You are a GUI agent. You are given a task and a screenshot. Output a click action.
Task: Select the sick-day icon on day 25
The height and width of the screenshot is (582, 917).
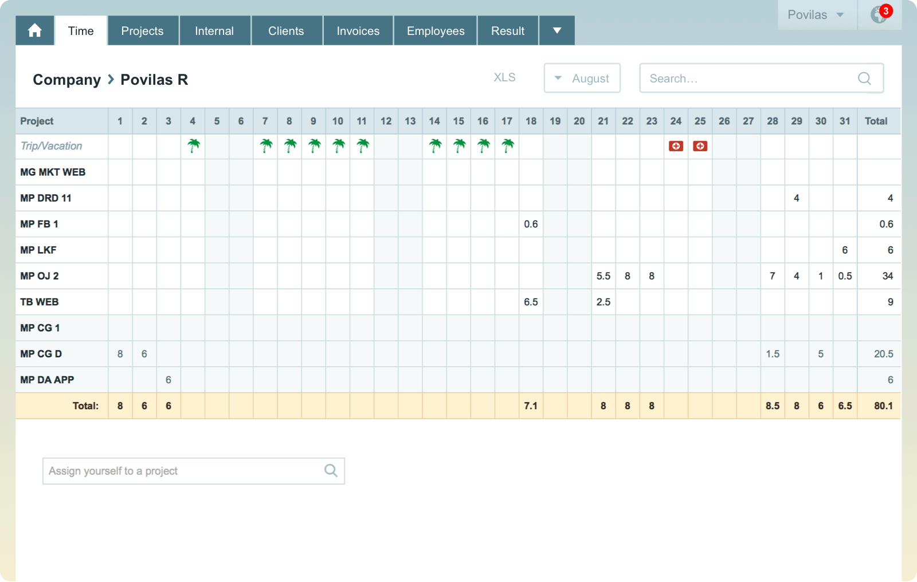click(x=700, y=146)
